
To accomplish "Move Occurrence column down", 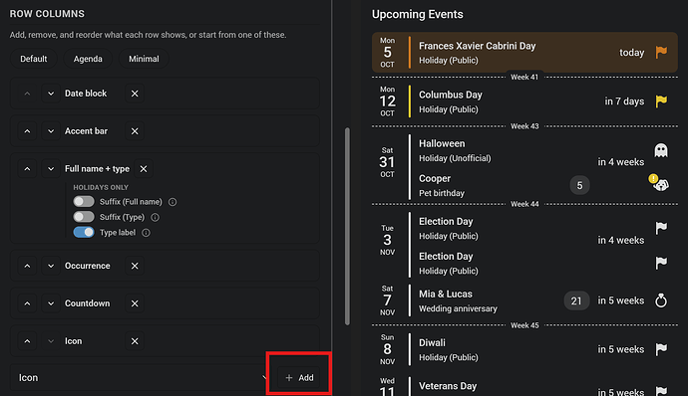I will click(x=51, y=266).
